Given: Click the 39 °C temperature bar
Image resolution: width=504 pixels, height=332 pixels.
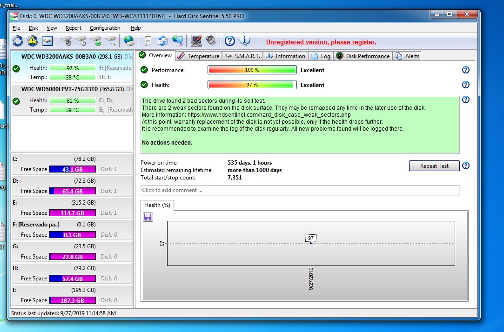Looking at the screenshot, I should 73,110.
